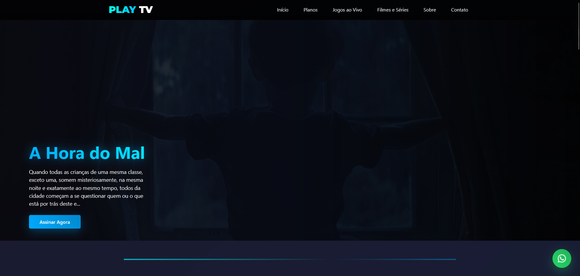Click the movie synopsis paragraph

point(86,188)
